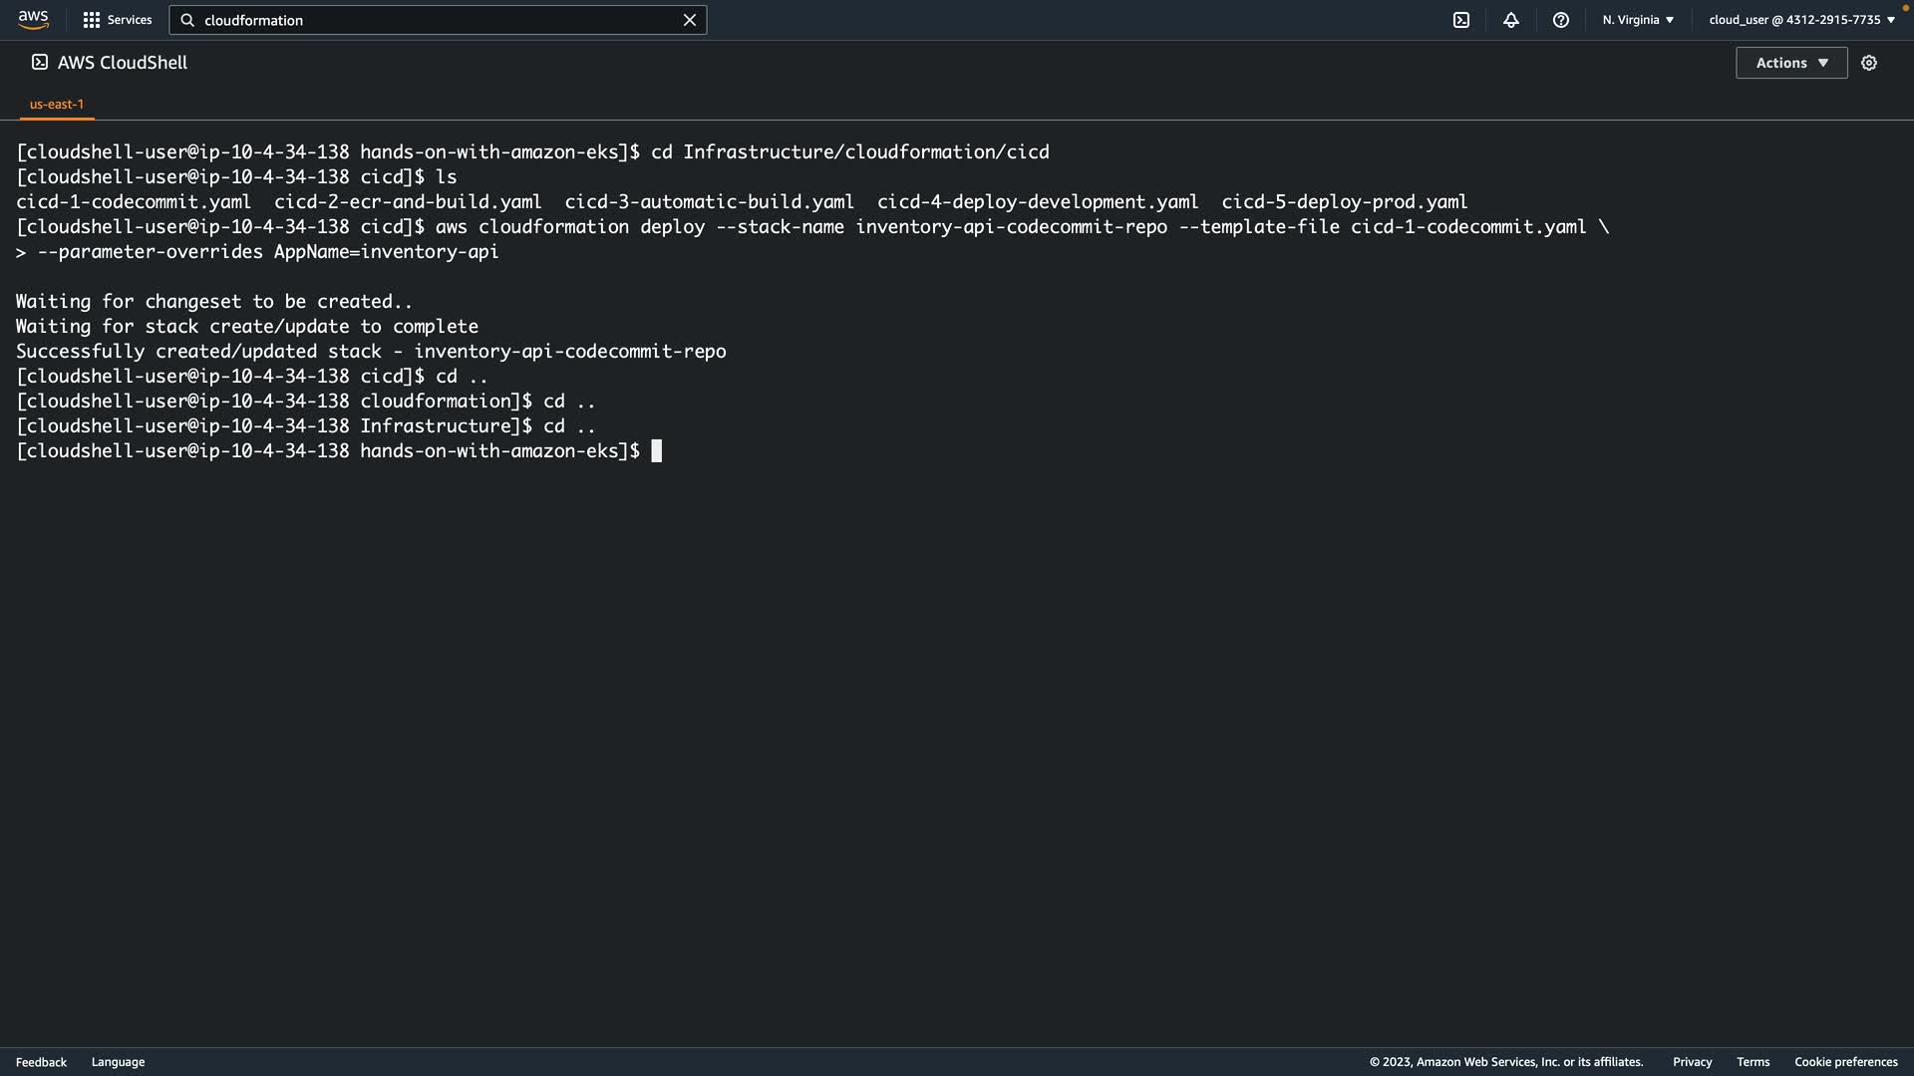Click the search magnifier icon
This screenshot has width=1914, height=1076.
click(x=187, y=20)
